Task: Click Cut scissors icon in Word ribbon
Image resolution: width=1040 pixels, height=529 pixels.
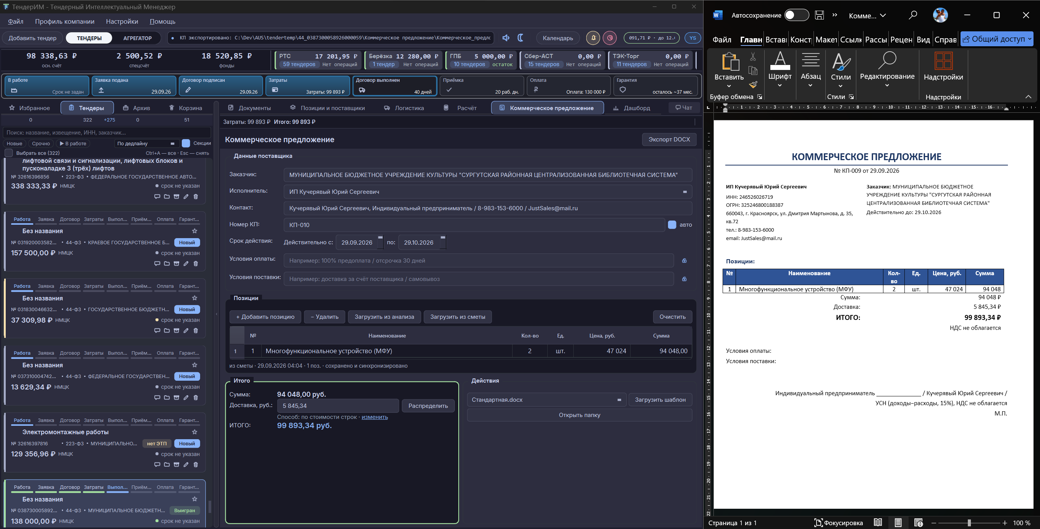Action: (x=753, y=57)
